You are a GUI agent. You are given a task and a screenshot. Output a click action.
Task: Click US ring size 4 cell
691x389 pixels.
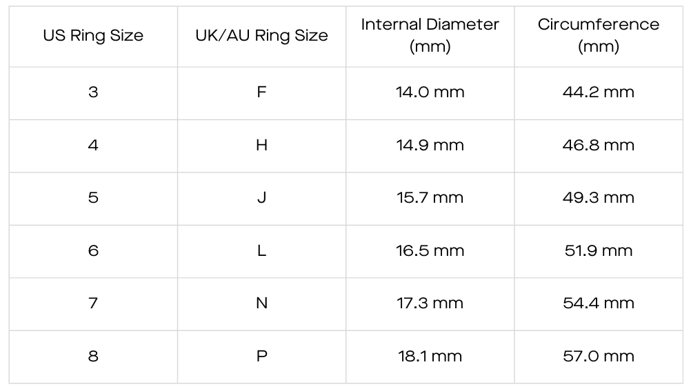(93, 146)
